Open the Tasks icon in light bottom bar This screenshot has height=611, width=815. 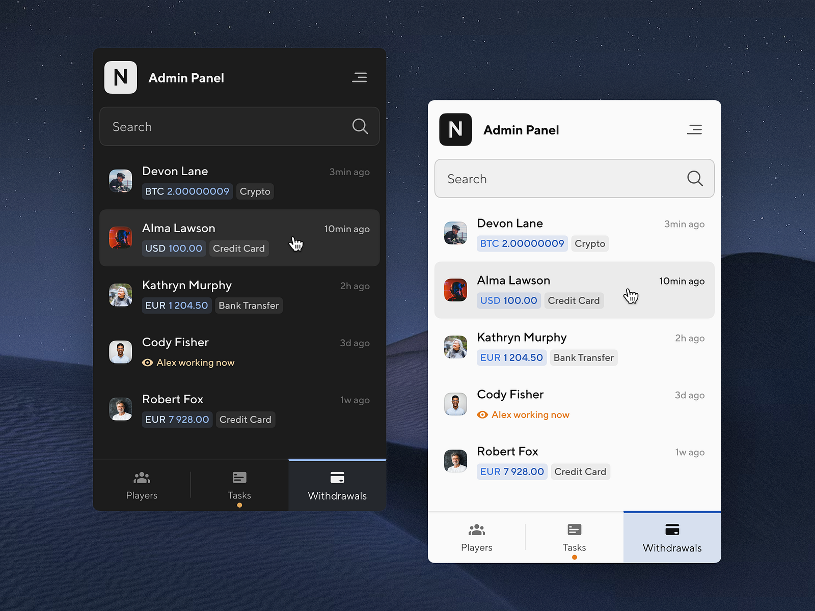click(x=574, y=530)
